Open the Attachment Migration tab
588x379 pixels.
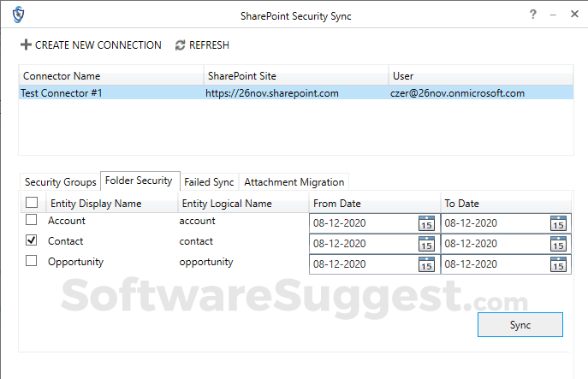294,182
